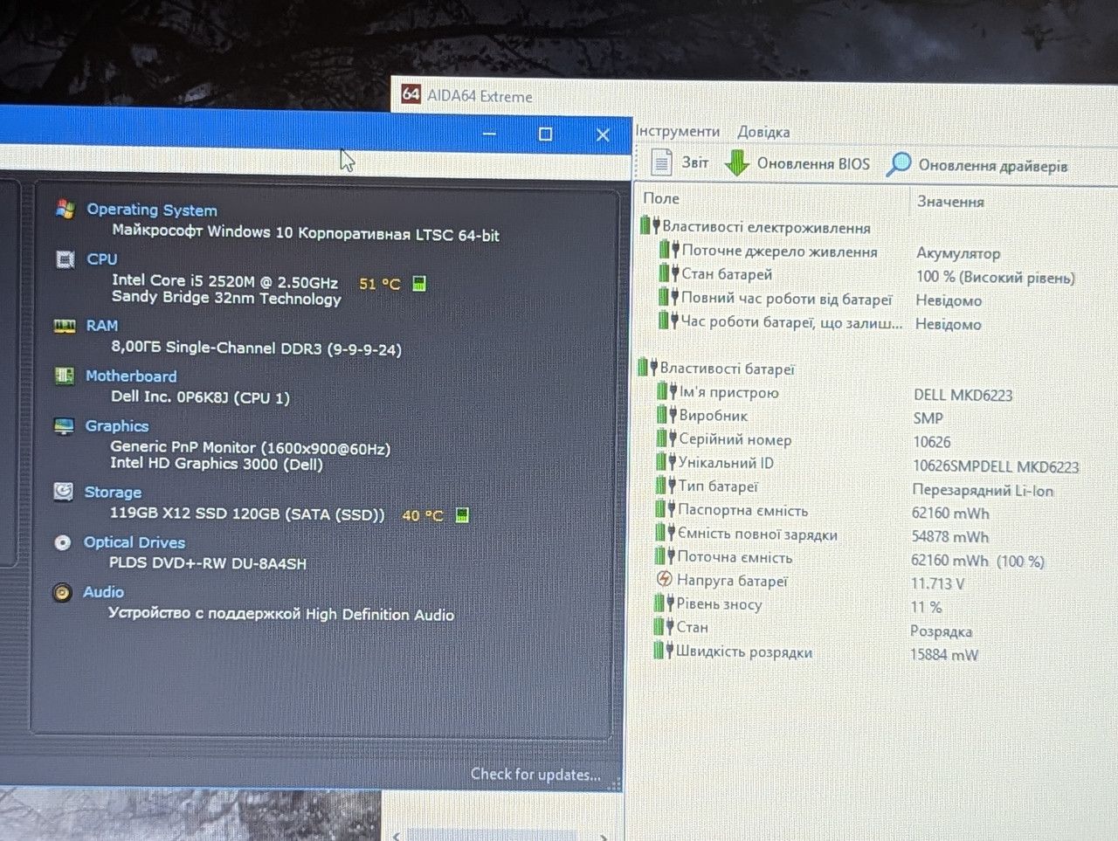Image resolution: width=1118 pixels, height=841 pixels.
Task: Click the plug icon beside Властивості батареї
Action: [647, 368]
